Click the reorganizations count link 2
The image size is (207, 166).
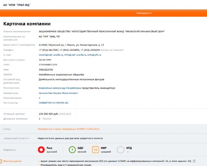[x=39, y=98]
